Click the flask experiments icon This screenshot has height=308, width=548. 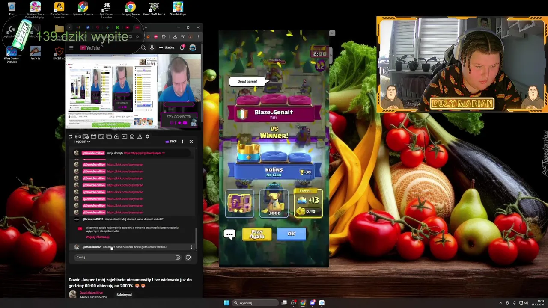pos(140,136)
